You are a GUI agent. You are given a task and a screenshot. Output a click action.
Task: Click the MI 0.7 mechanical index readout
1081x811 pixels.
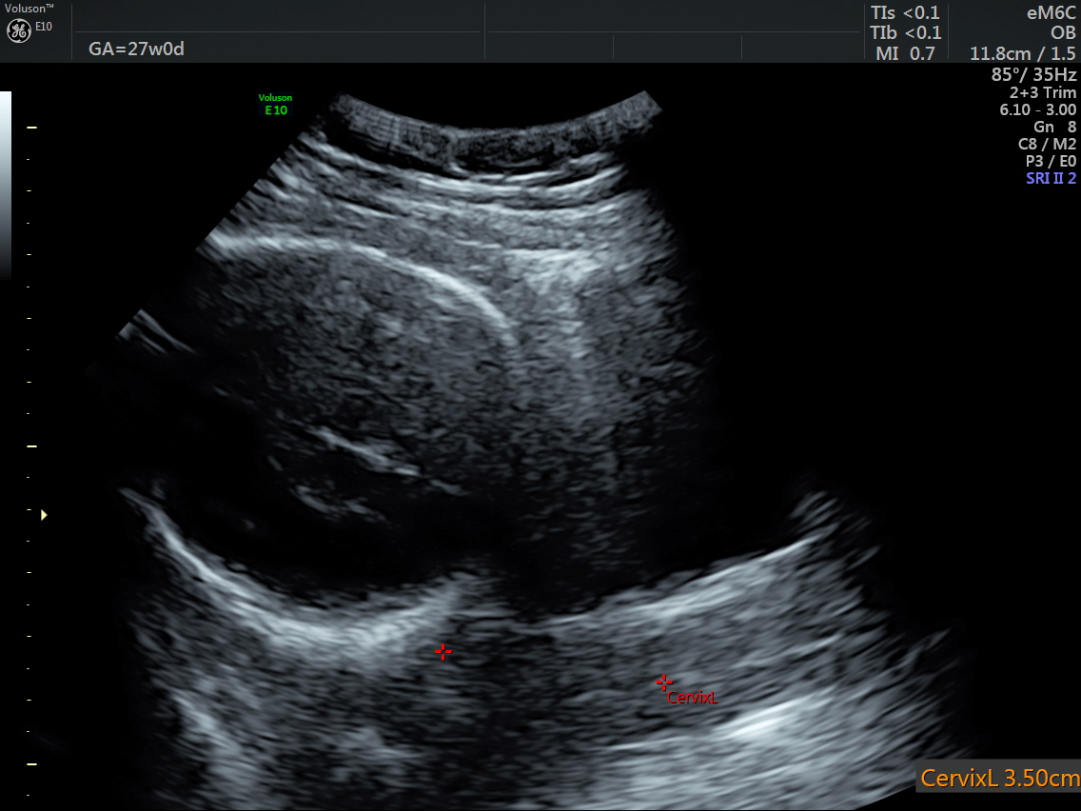coord(905,53)
